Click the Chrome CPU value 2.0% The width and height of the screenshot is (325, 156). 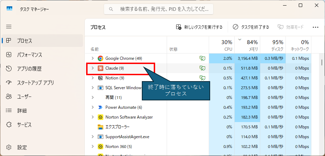coord(228,58)
